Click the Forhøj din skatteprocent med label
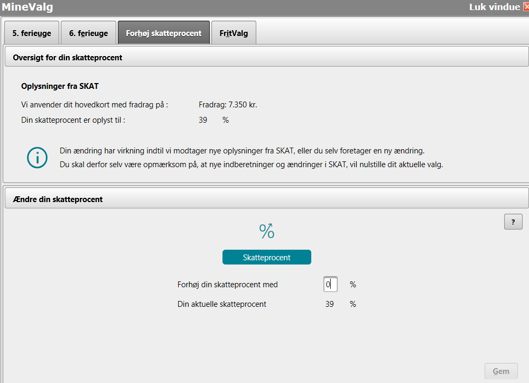This screenshot has height=383, width=529. [x=227, y=285]
